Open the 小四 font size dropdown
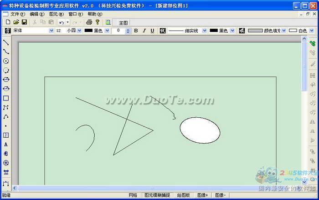The width and height of the screenshot is (319, 200). pyautogui.click(x=79, y=30)
